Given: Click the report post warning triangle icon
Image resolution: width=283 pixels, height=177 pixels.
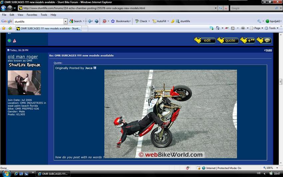Looking at the screenshot, I should (14, 41).
